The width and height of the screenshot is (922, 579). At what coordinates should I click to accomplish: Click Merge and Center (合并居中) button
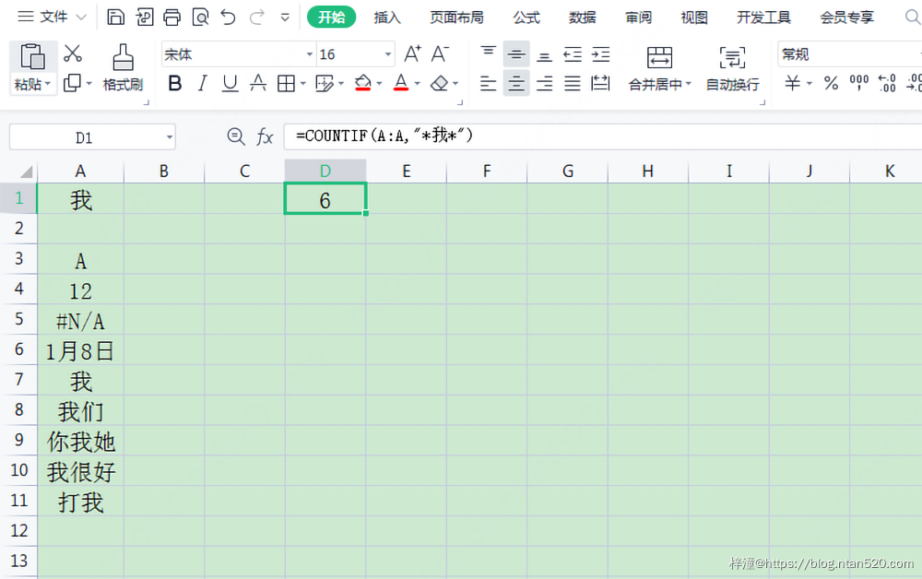click(660, 69)
